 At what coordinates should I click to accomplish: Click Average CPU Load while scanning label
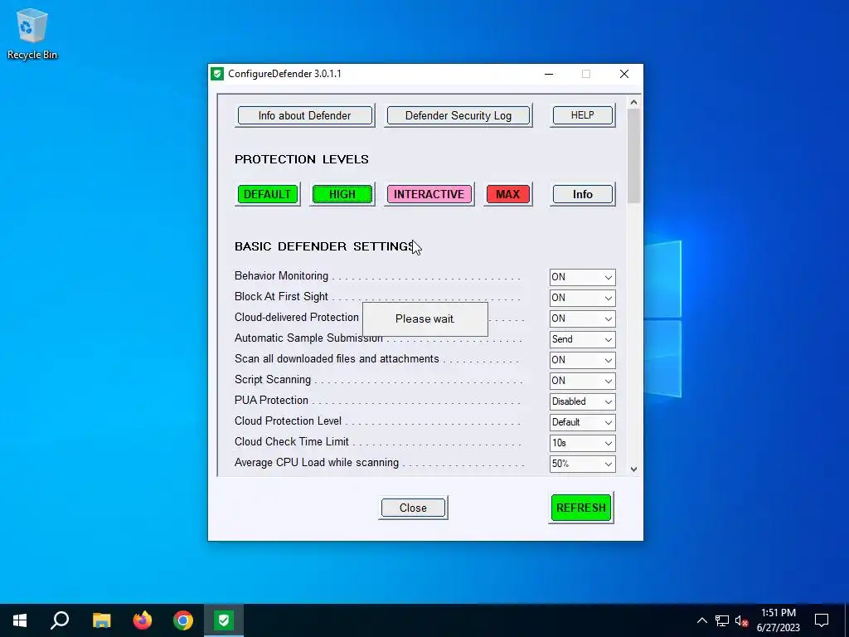317,463
